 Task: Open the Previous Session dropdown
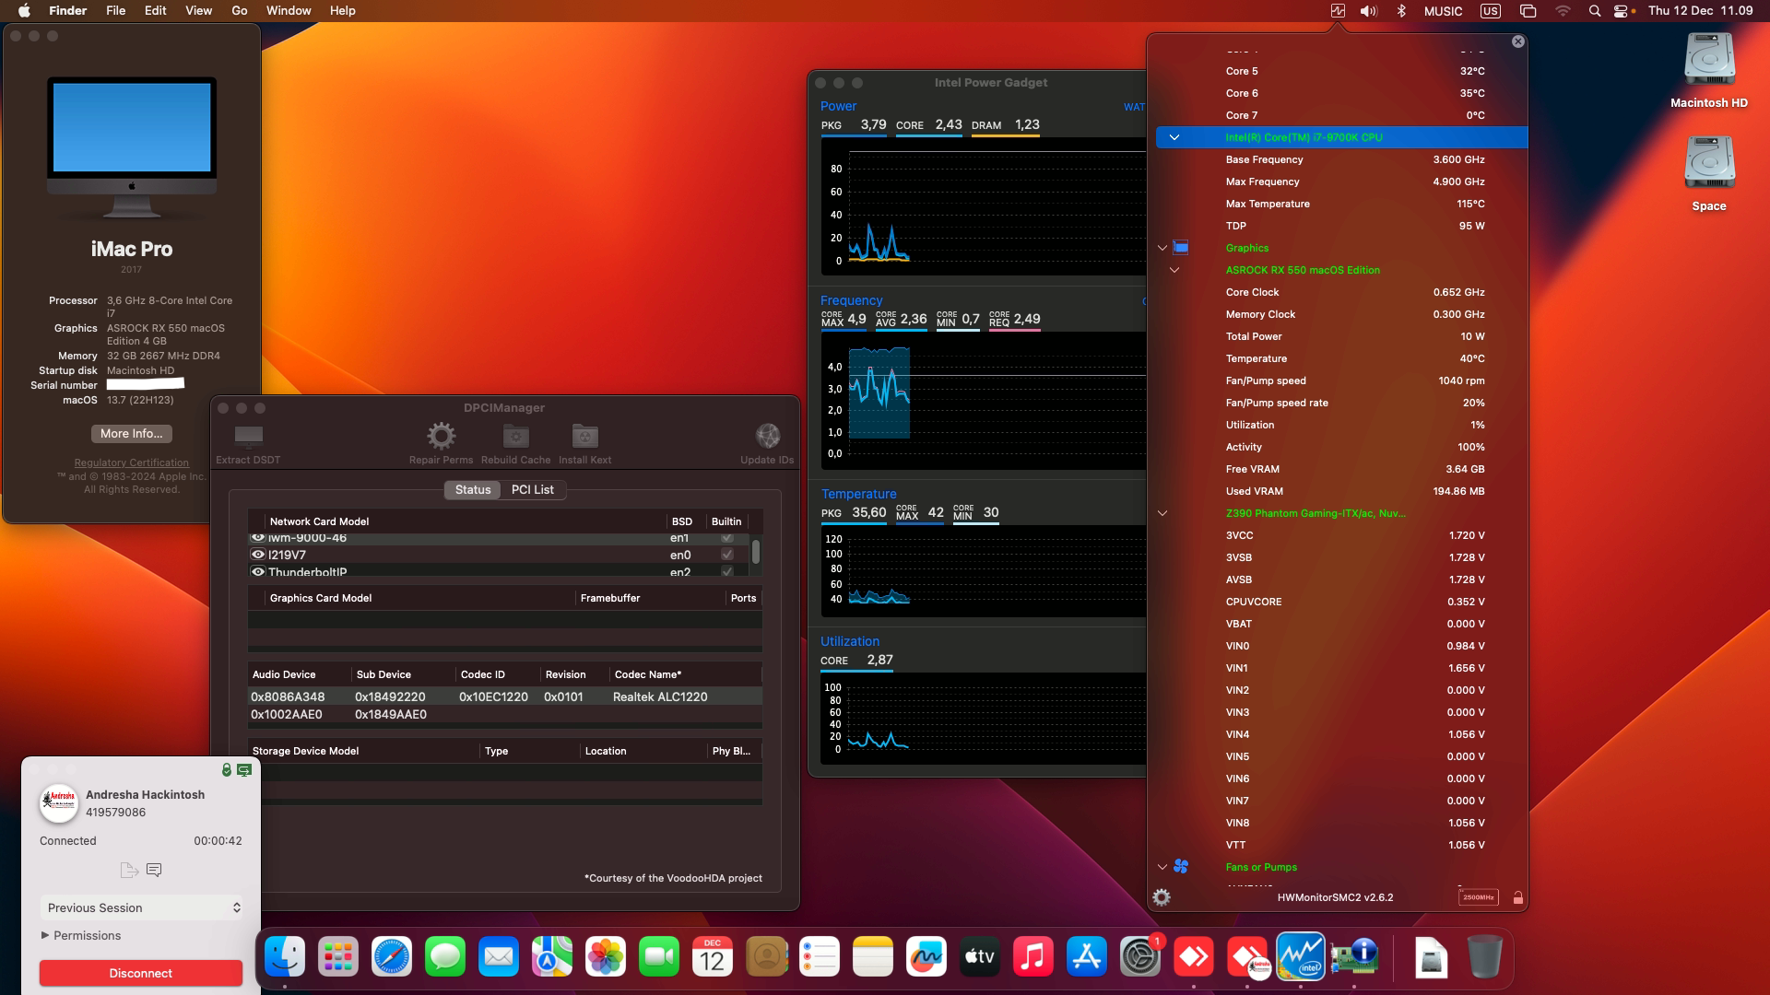pos(141,907)
